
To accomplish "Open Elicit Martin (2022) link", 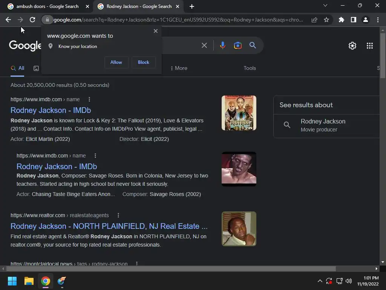I will [x=48, y=139].
